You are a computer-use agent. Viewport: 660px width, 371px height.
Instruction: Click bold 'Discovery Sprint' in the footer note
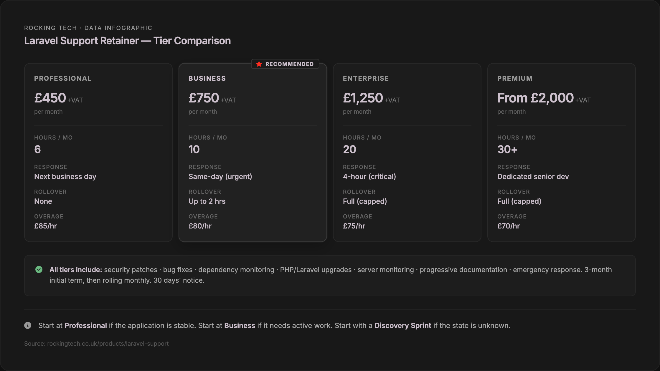tap(403, 325)
